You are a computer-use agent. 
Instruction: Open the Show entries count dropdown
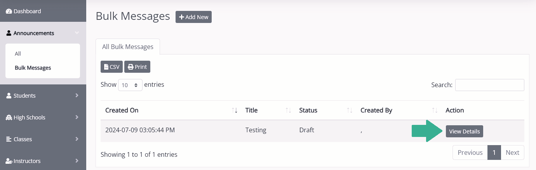click(130, 85)
